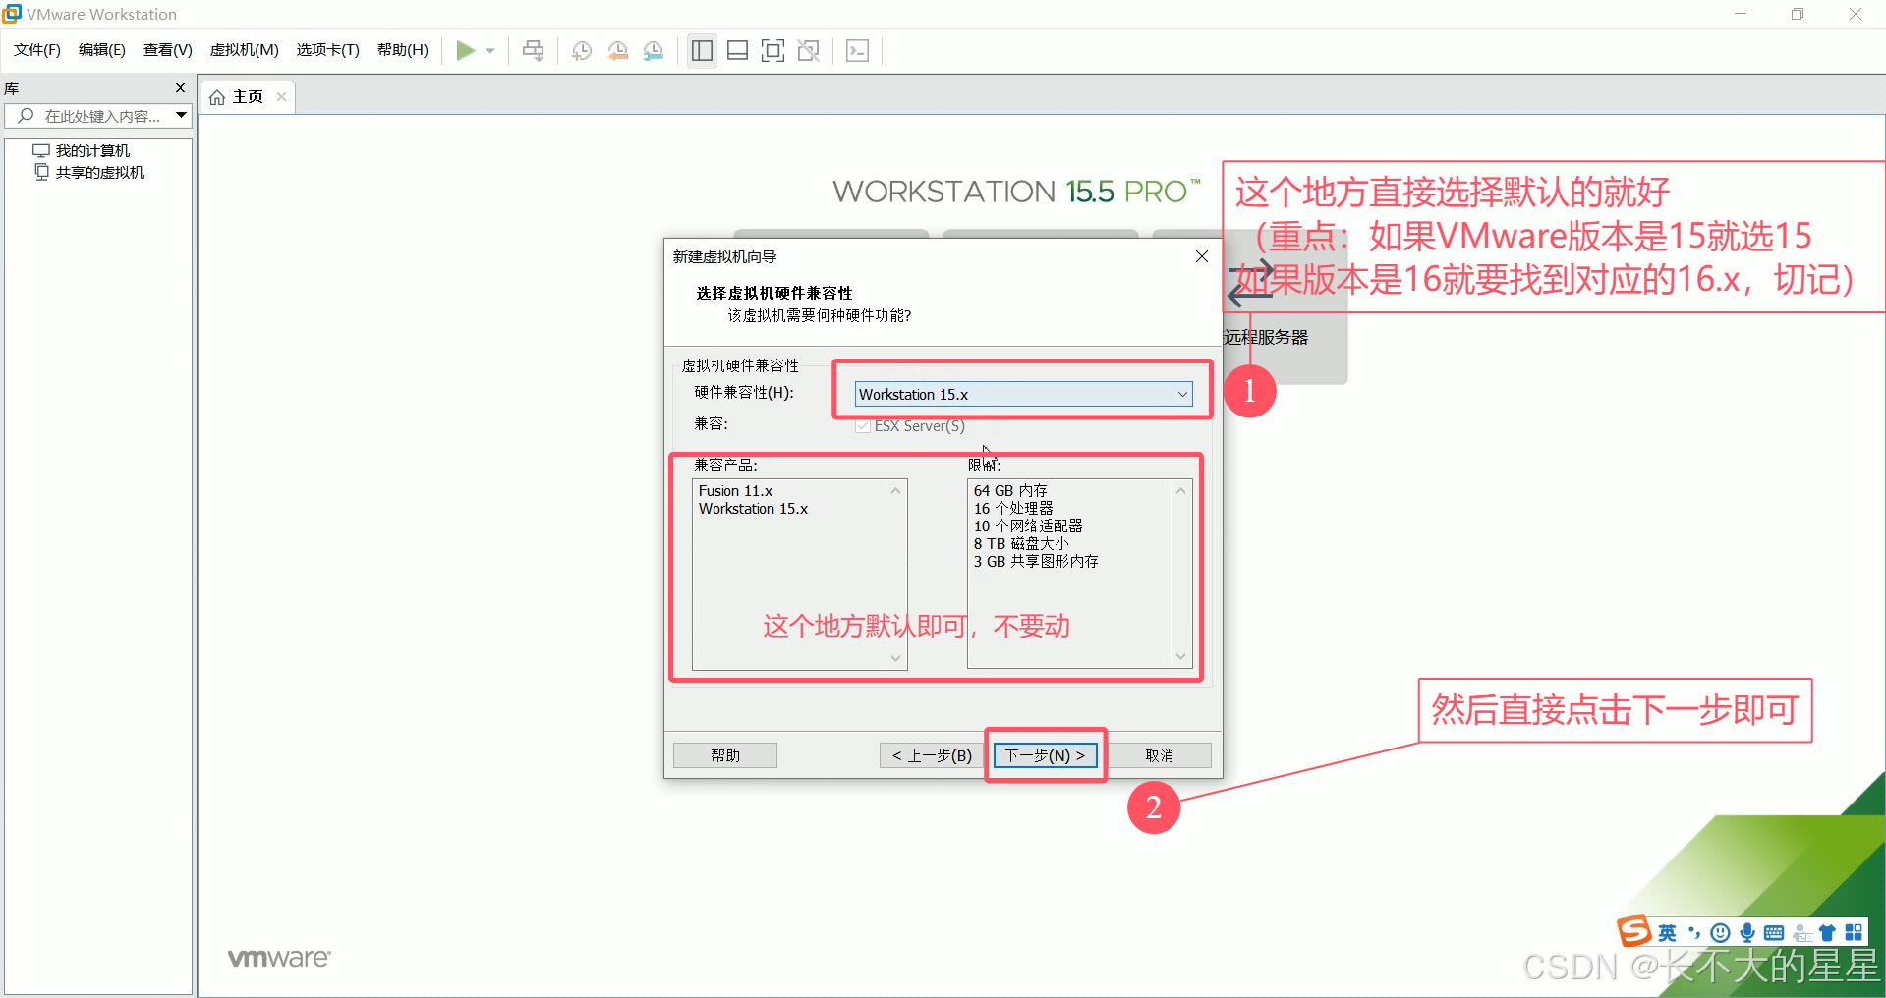Select Fusion 11.x in compatible products
This screenshot has height=998, width=1886.
point(735,490)
